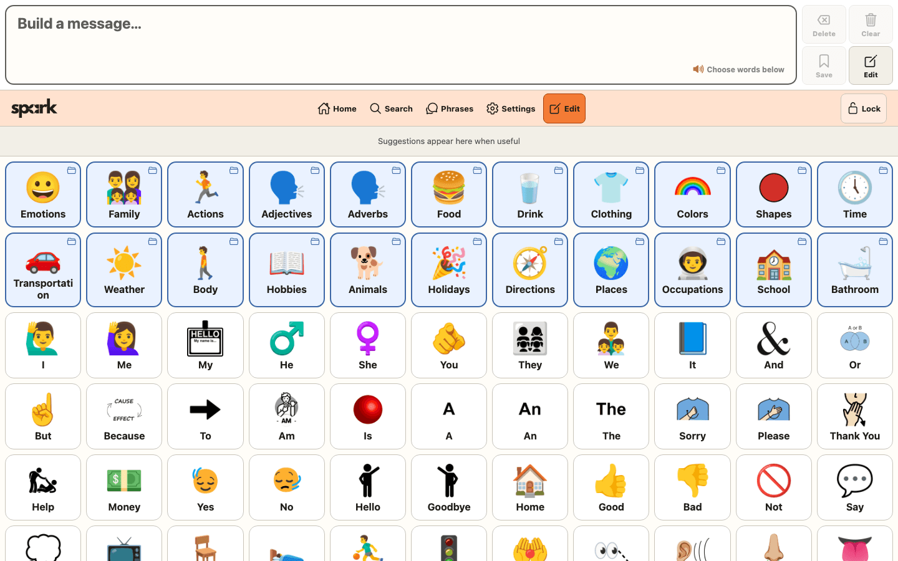
Task: Tap the 'Help' tile
Action: pyautogui.click(x=43, y=487)
